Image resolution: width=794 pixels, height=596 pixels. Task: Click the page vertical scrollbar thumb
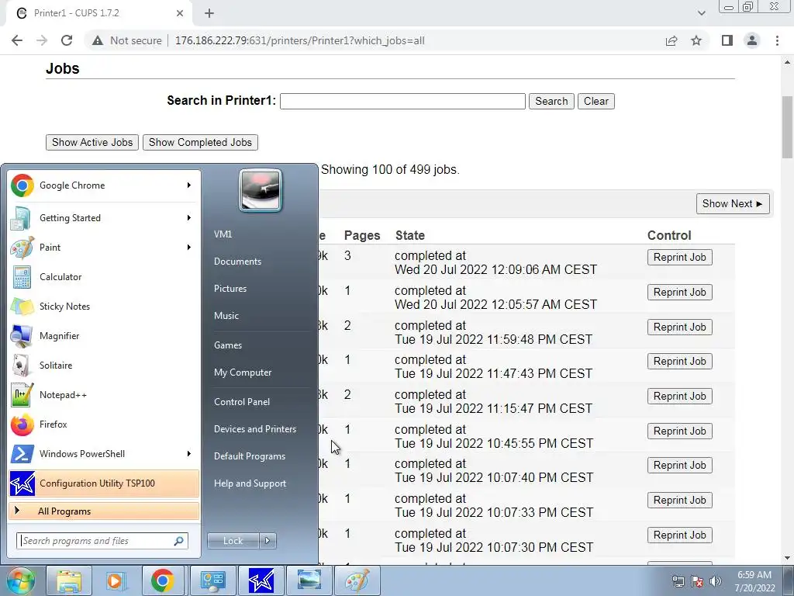(787, 127)
